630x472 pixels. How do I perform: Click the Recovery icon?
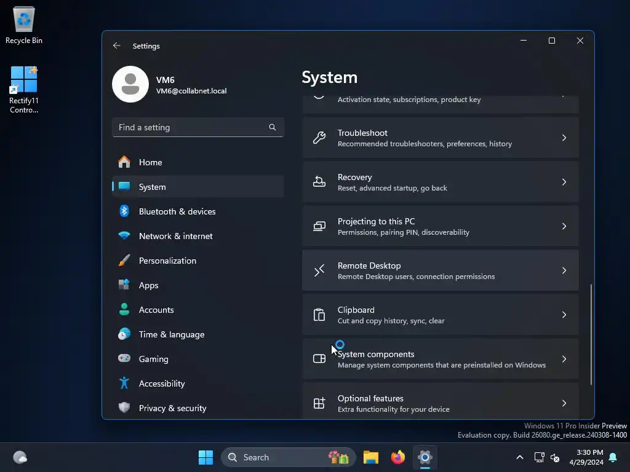[x=319, y=182]
